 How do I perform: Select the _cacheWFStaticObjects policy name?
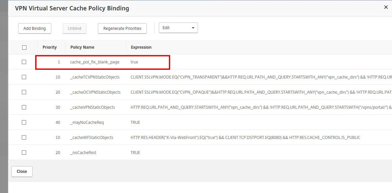[x=91, y=137]
